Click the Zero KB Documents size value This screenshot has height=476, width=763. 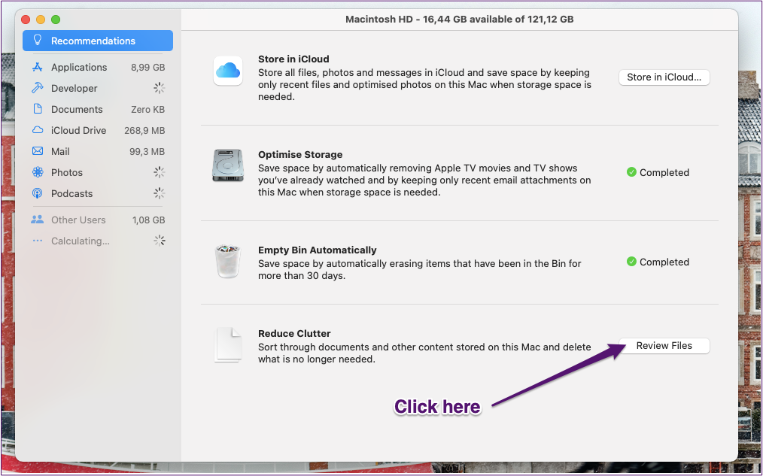148,109
